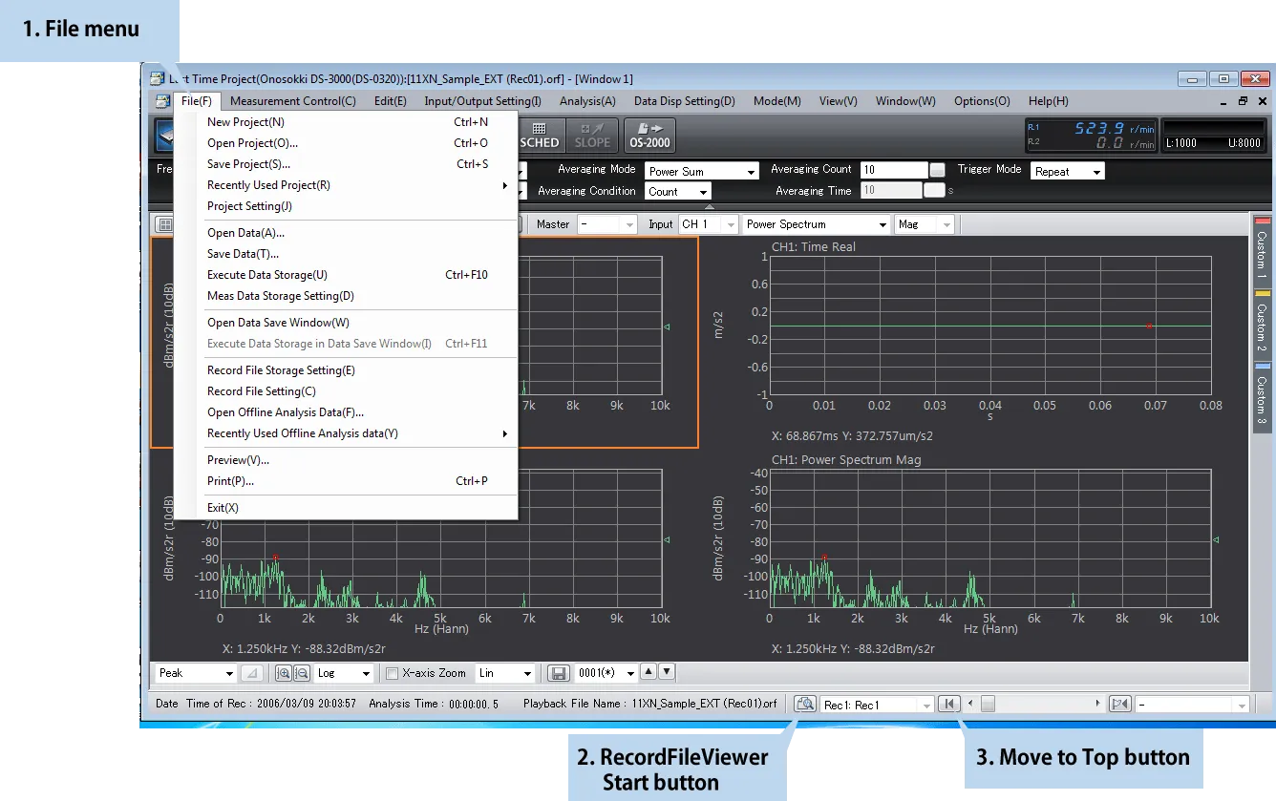
Task: Choose Open Offline Analysis Data(F)...
Action: [286, 412]
